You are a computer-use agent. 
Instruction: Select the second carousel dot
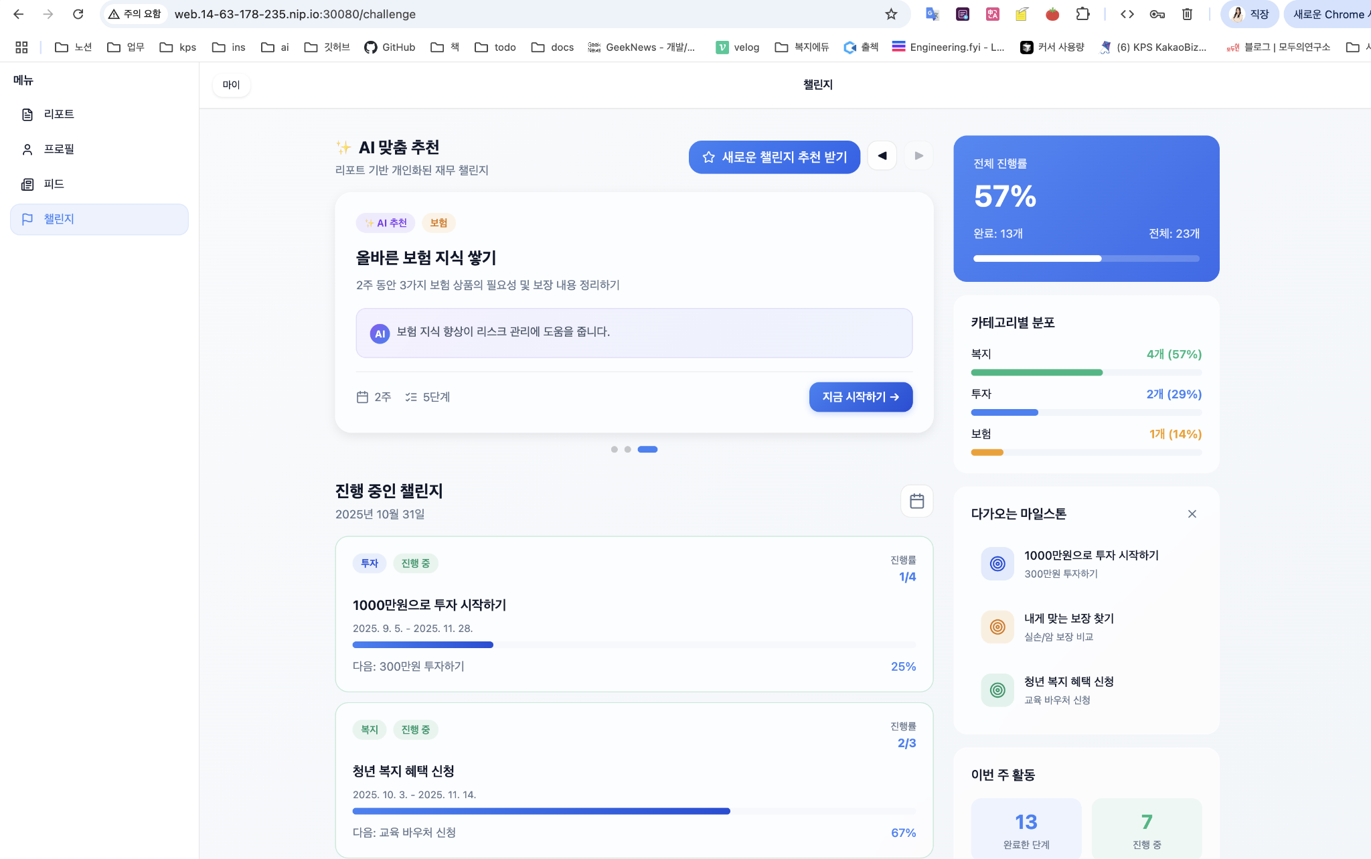[627, 449]
